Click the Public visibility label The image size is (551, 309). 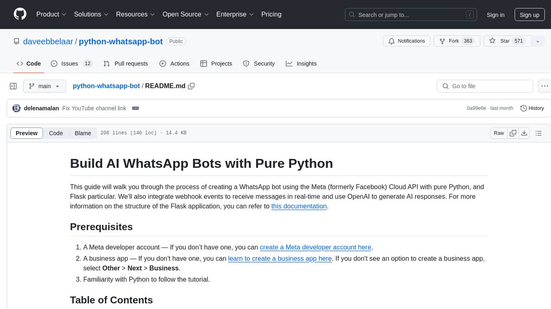176,41
